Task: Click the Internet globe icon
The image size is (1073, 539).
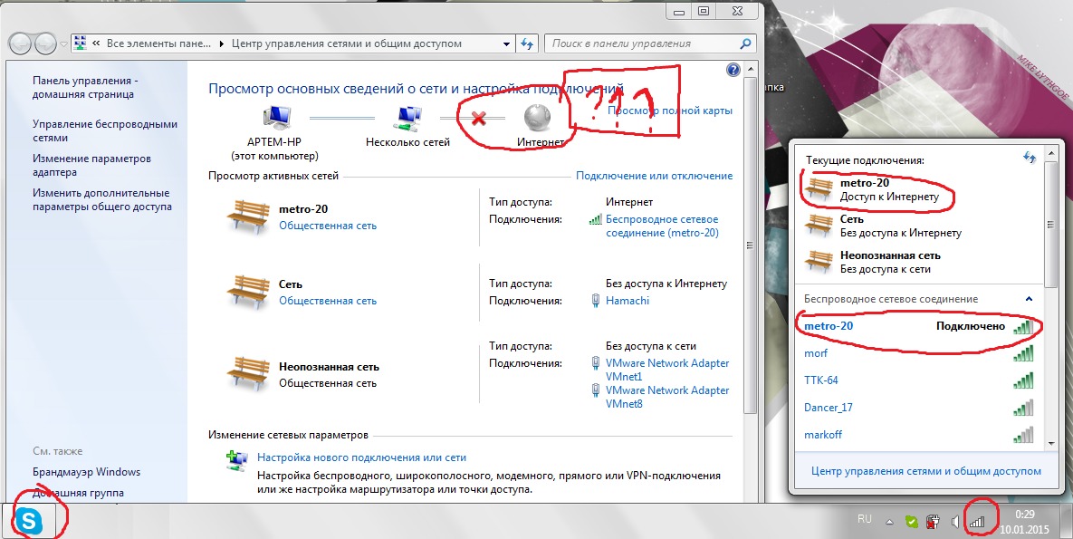Action: [x=536, y=117]
